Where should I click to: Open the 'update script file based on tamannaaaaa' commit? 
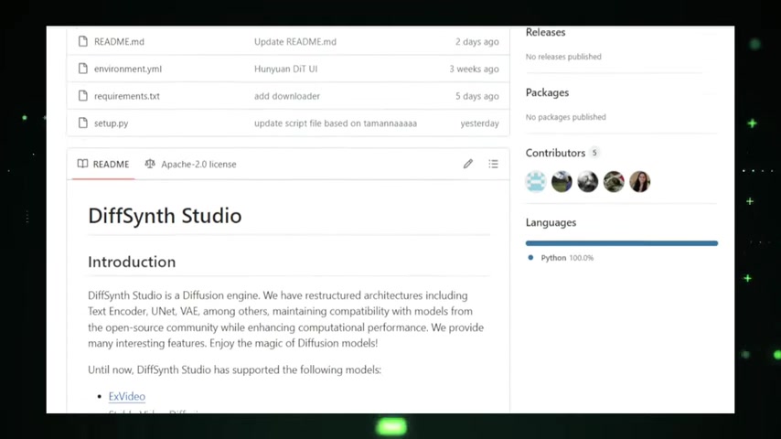336,123
